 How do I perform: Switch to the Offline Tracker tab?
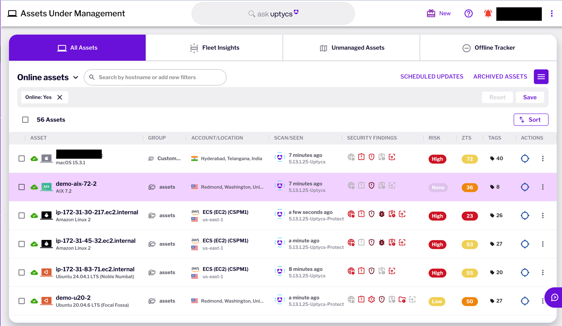pyautogui.click(x=488, y=47)
